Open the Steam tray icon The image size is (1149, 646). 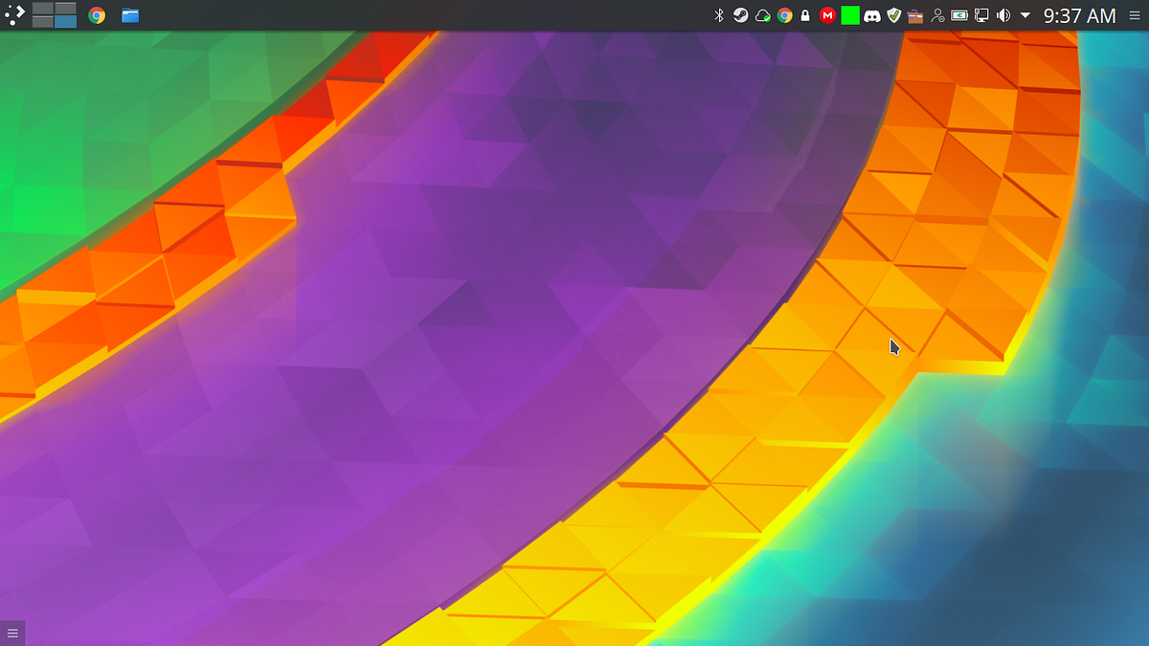point(741,15)
